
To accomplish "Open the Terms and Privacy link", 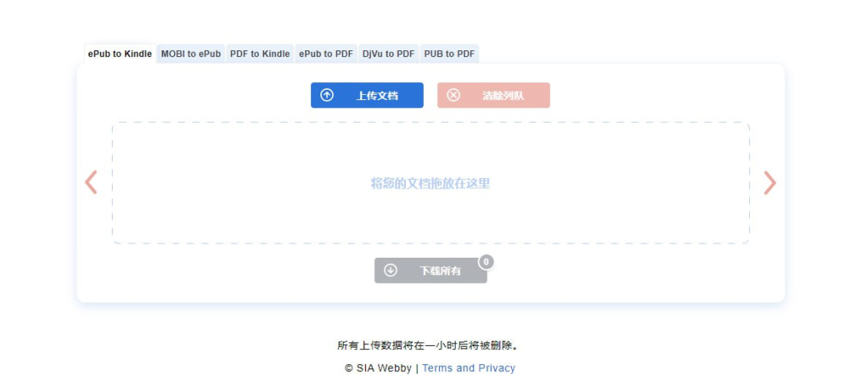I will point(468,368).
